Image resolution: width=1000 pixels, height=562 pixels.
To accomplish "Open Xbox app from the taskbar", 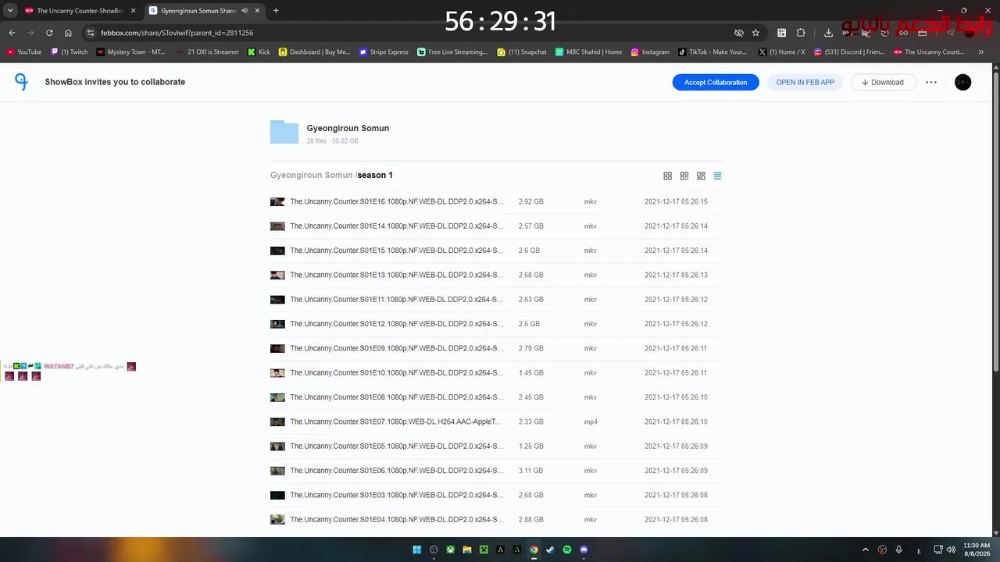I will (x=451, y=550).
